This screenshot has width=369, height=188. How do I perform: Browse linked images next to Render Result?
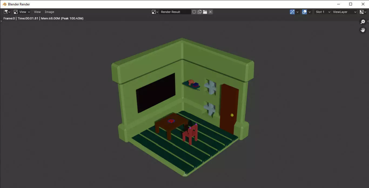(x=155, y=12)
